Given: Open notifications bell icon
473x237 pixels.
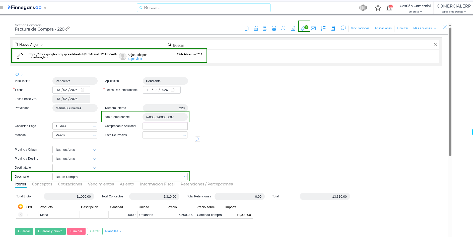Looking at the screenshot, I should pos(389,8).
